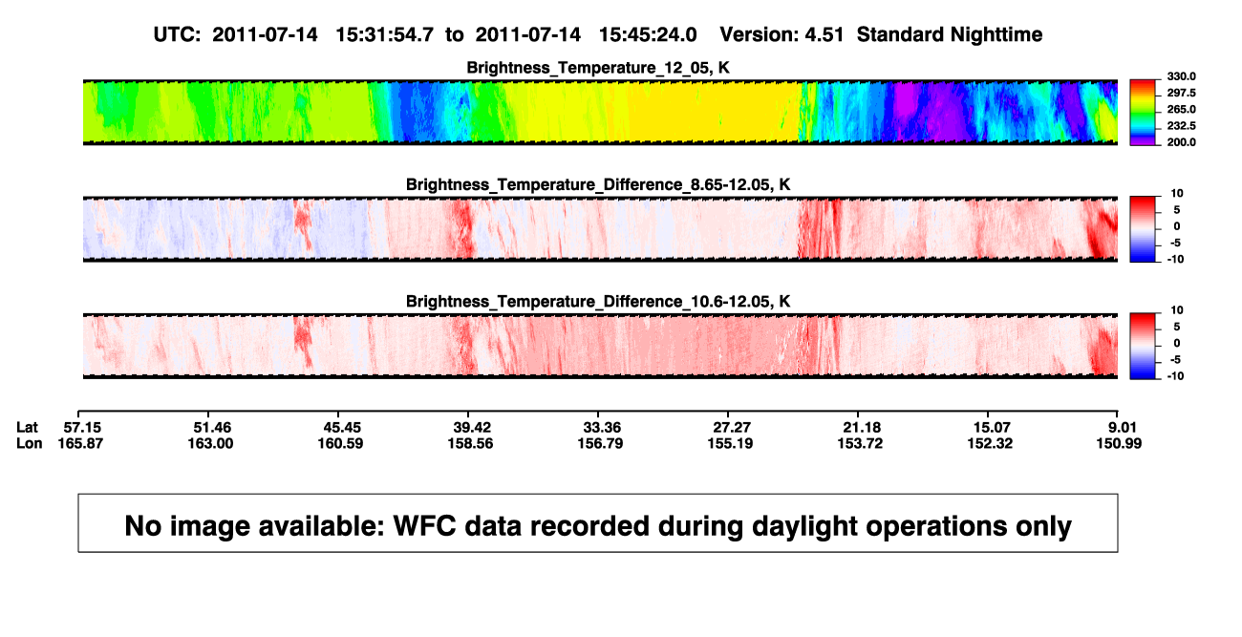Click longitude value '158.56'

click(x=472, y=443)
